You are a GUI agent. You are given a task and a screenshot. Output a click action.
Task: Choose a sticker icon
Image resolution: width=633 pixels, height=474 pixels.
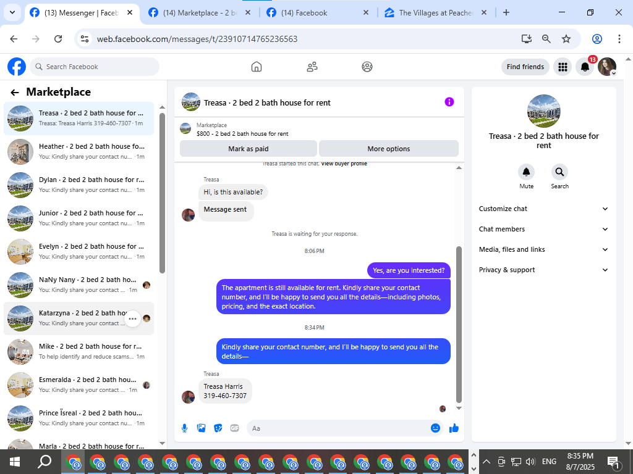(x=218, y=428)
